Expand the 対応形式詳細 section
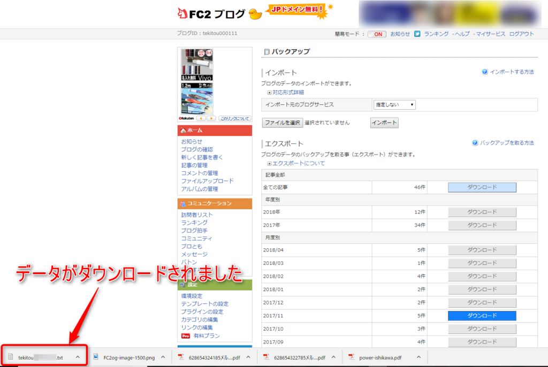The height and width of the screenshot is (367, 548). (x=269, y=92)
